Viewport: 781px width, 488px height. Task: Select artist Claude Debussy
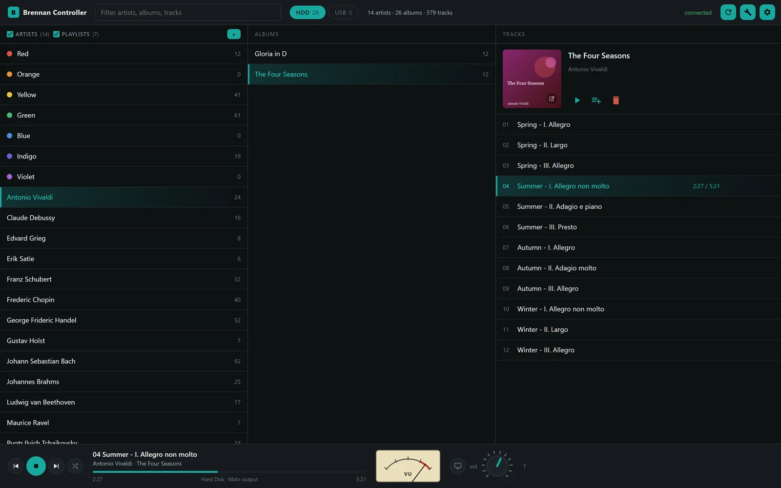123,218
